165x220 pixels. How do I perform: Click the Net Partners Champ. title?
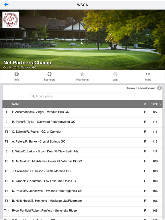(28, 63)
